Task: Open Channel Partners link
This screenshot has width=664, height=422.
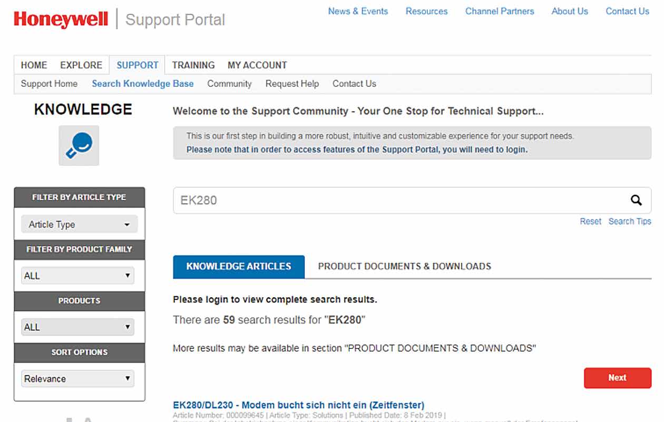Action: [500, 11]
